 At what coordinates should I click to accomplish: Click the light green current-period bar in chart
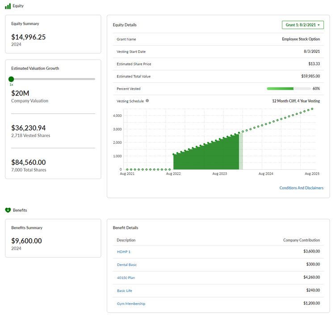[x=241, y=152]
